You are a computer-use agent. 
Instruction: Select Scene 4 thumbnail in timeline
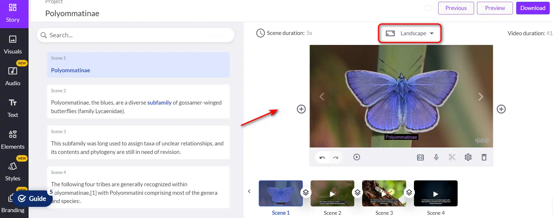(436, 193)
